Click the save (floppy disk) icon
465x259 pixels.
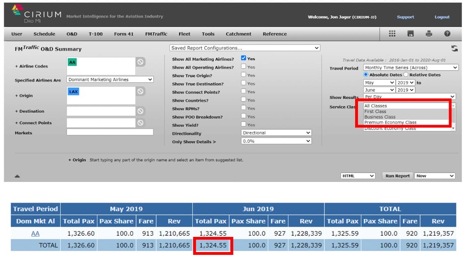point(410,34)
